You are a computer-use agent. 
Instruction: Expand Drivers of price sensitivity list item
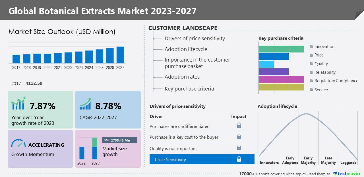[x=195, y=39]
